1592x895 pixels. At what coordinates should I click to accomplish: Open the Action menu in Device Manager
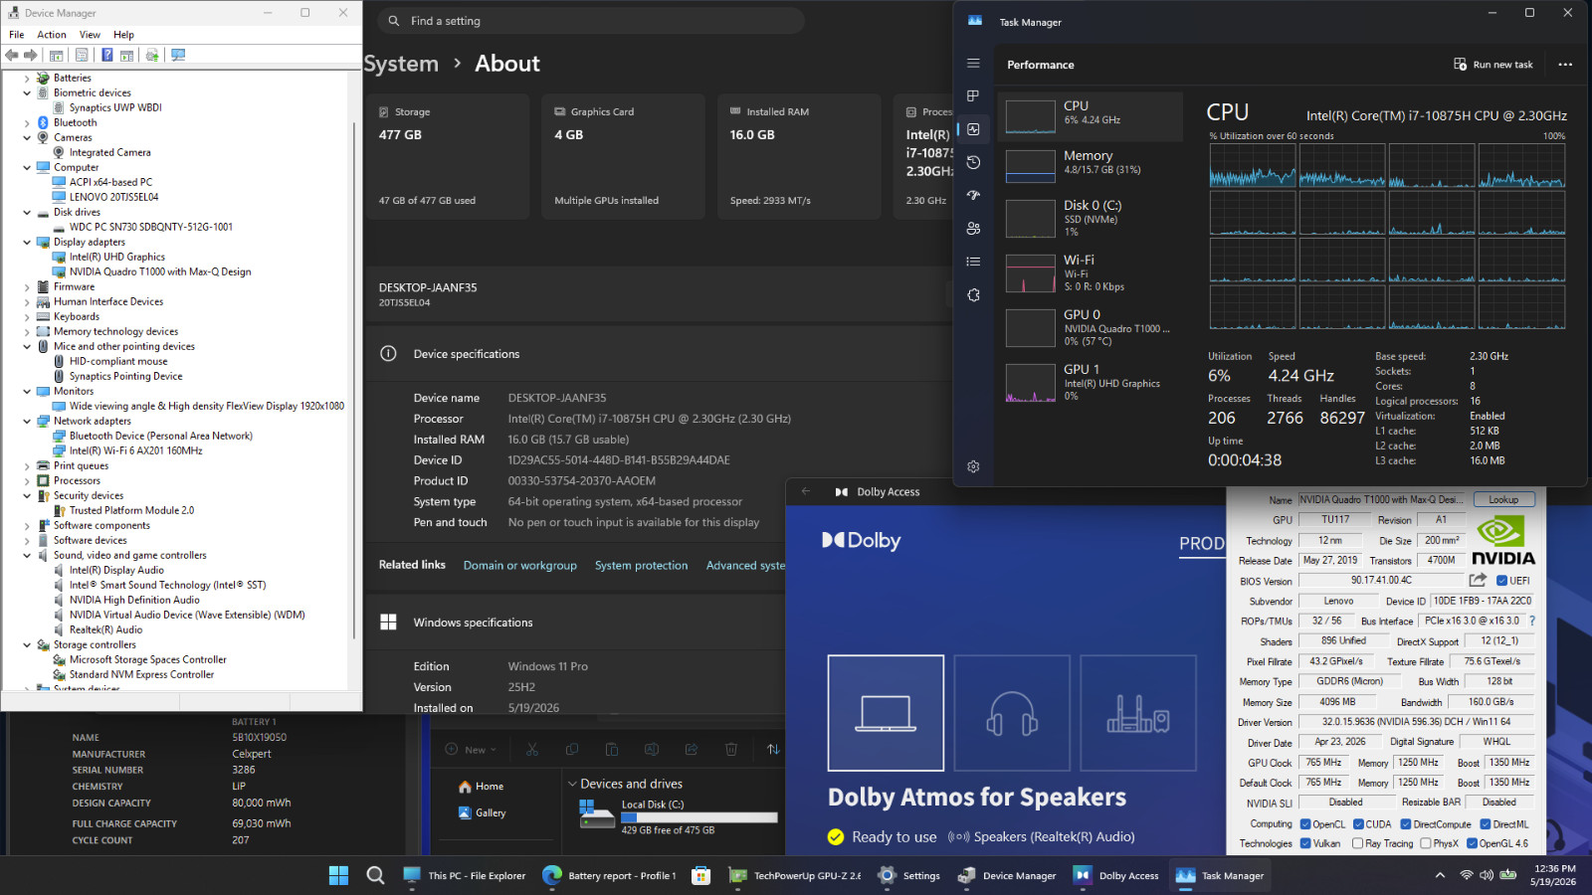click(x=52, y=35)
